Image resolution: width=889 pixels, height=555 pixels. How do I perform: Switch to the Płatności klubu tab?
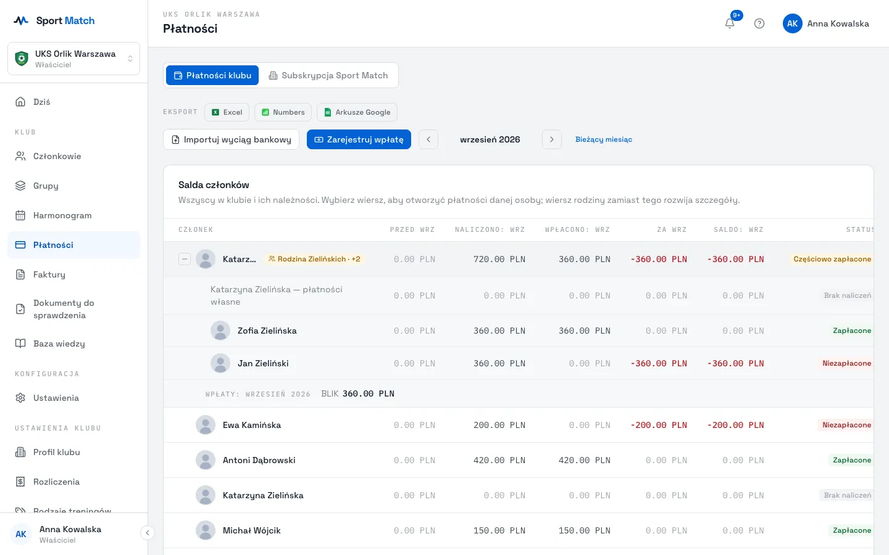(212, 75)
